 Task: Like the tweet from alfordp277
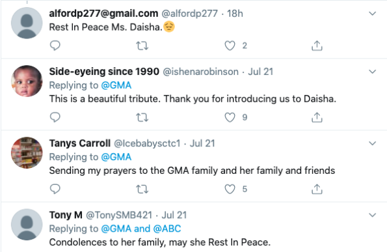(230, 46)
